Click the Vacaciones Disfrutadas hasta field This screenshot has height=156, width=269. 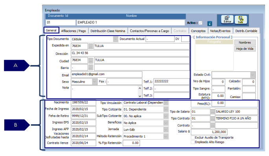[x=83, y=136]
